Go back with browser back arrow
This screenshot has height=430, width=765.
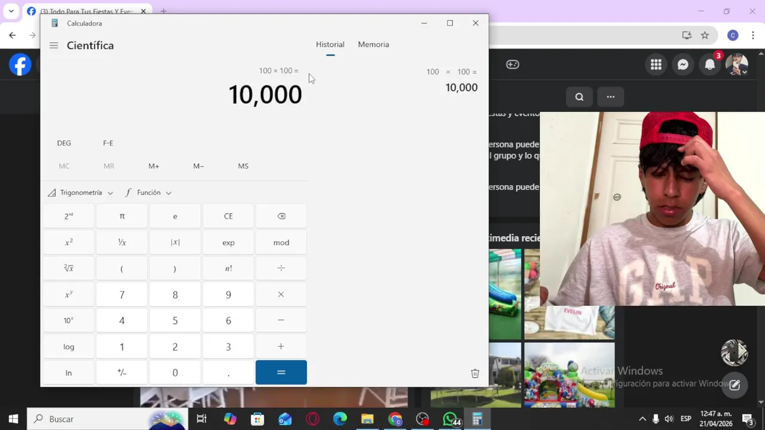click(x=12, y=35)
